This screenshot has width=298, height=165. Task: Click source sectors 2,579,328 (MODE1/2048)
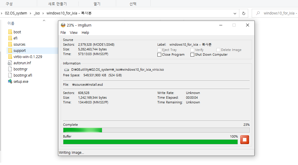96,44
